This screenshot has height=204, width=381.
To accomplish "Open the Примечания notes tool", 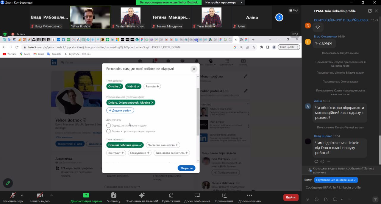I will pos(224,197).
